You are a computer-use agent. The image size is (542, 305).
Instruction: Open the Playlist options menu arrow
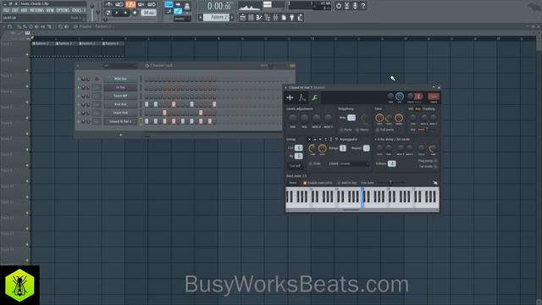pos(3,26)
